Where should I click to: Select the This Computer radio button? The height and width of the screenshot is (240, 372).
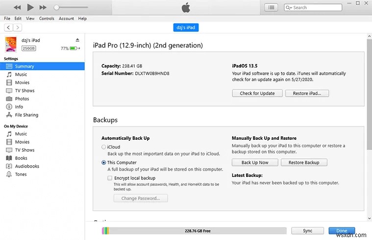click(104, 163)
